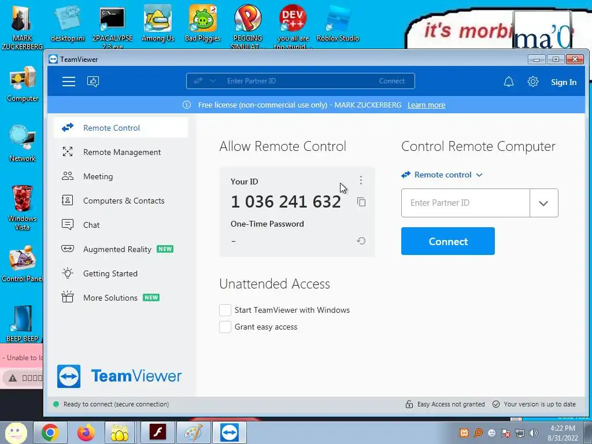Open More Solutions
Screen dimensions: 592x444
point(121,298)
